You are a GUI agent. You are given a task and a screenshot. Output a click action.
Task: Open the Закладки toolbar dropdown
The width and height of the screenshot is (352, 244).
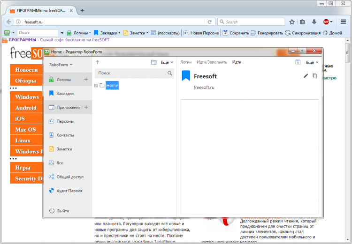[107, 33]
